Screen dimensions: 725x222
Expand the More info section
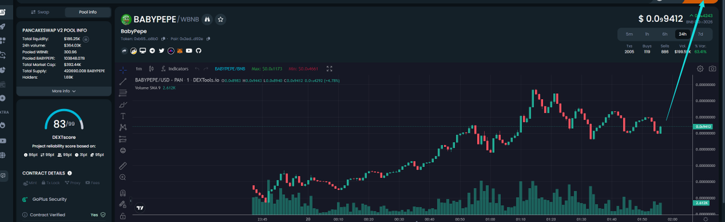click(x=64, y=91)
